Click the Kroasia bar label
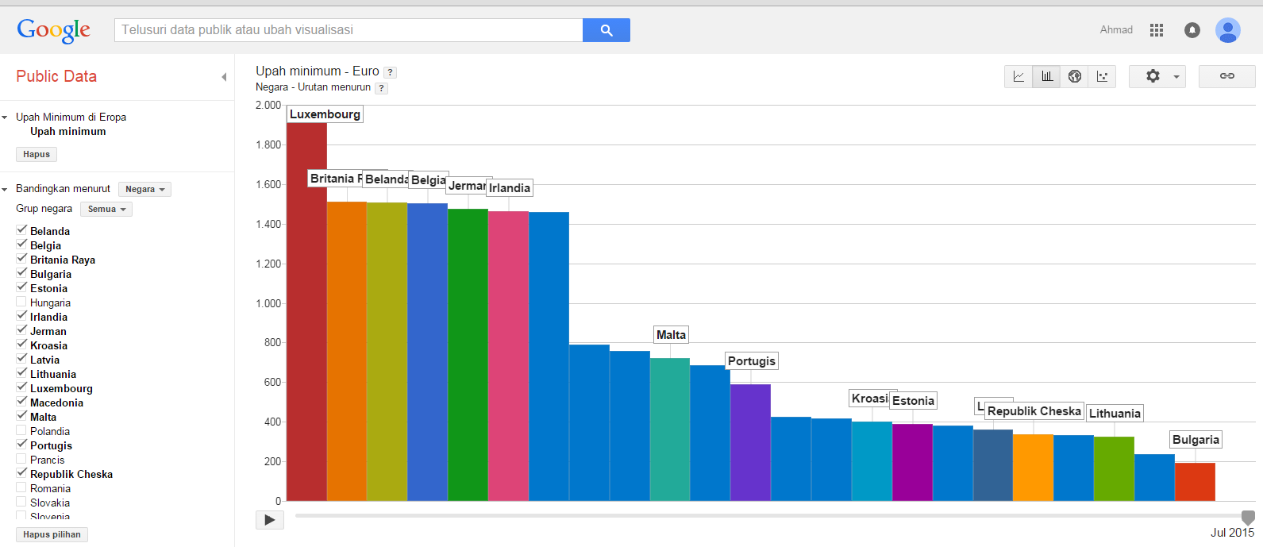Screen dimensions: 1263x547 pos(869,399)
